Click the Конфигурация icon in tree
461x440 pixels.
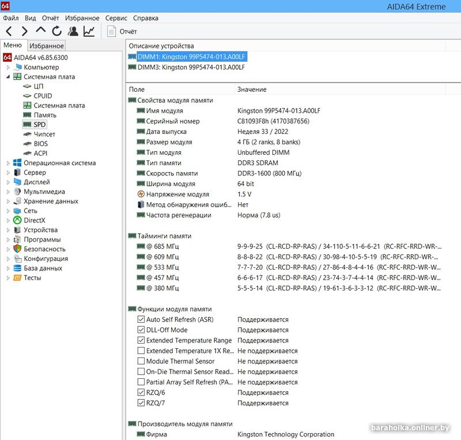(17, 258)
